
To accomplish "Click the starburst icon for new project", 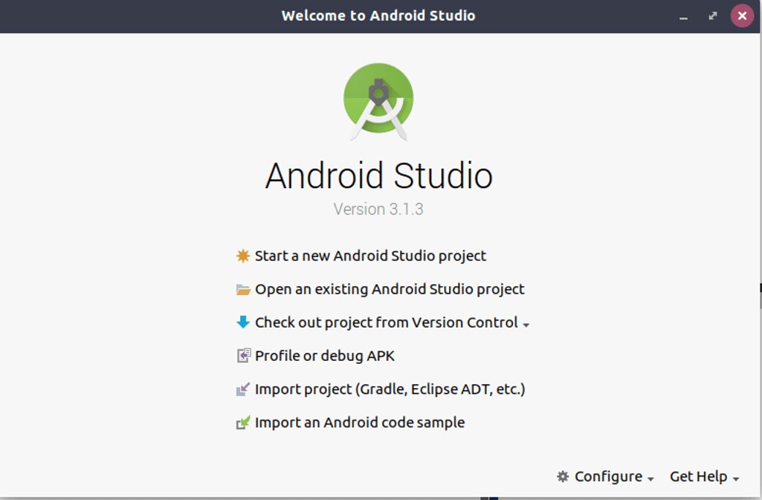I will (243, 256).
